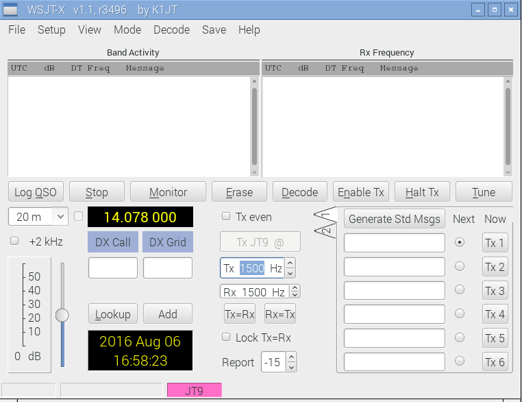
Task: Click the Rx Frequency scrollbar
Action: pyautogui.click(x=508, y=127)
